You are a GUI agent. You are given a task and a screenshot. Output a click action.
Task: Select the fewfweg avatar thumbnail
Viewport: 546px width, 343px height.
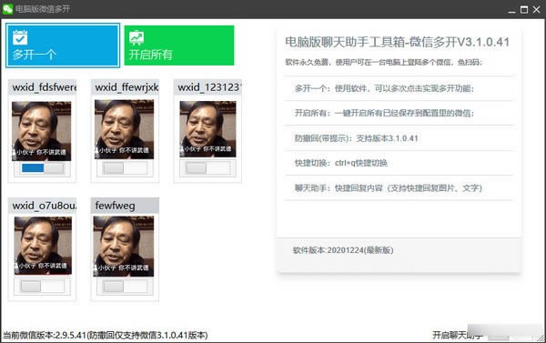[x=124, y=247]
